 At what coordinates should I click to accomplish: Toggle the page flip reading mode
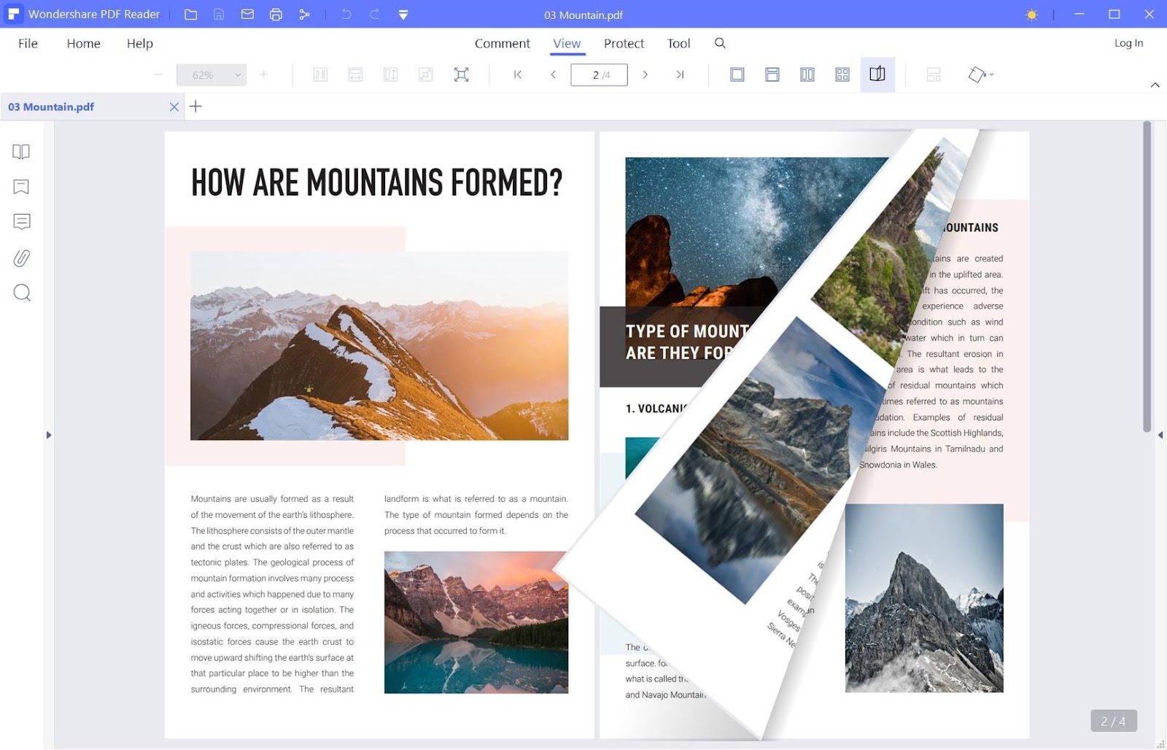click(x=877, y=74)
